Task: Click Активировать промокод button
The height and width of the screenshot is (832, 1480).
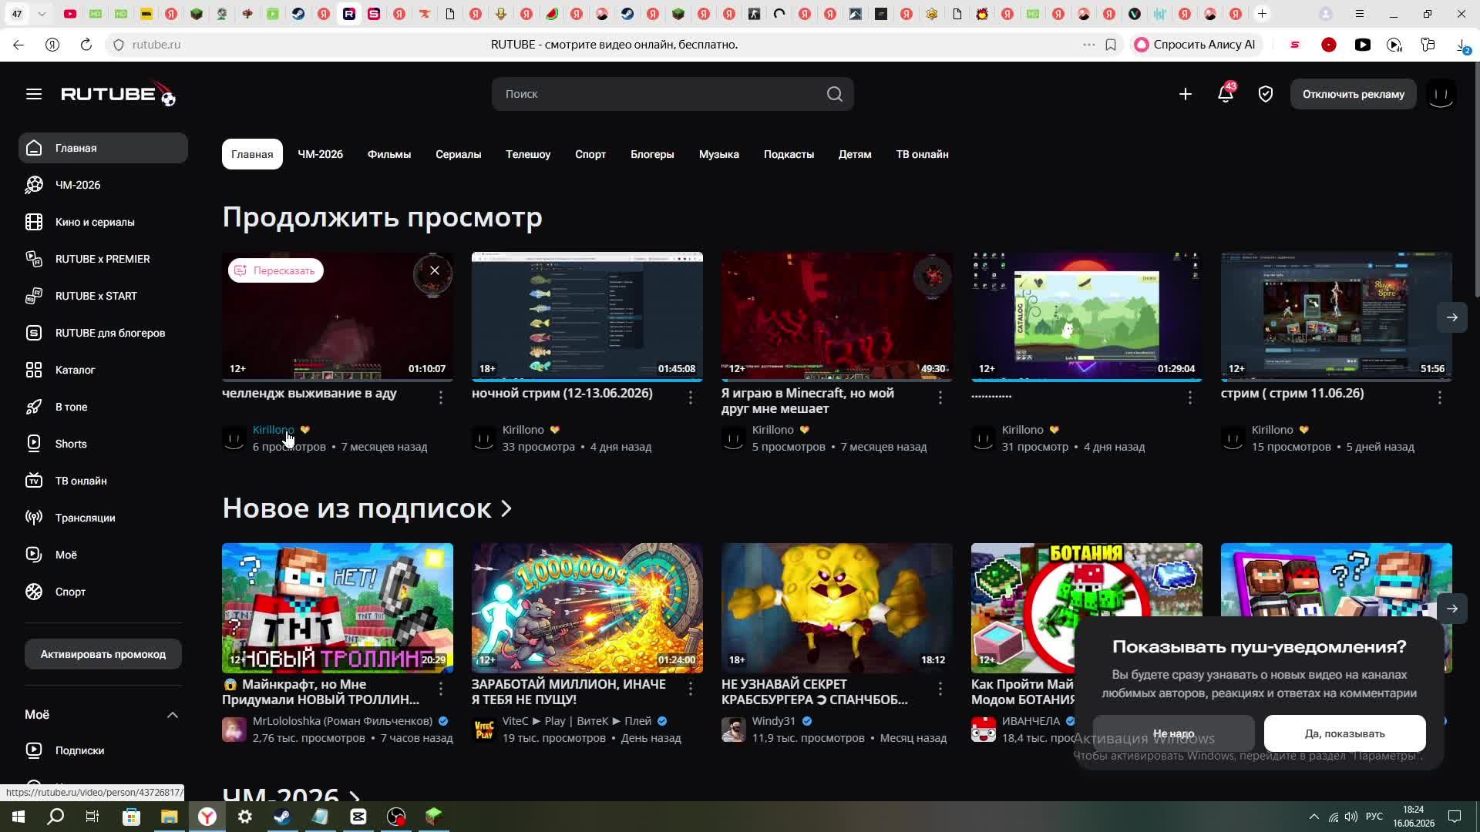Action: point(103,654)
